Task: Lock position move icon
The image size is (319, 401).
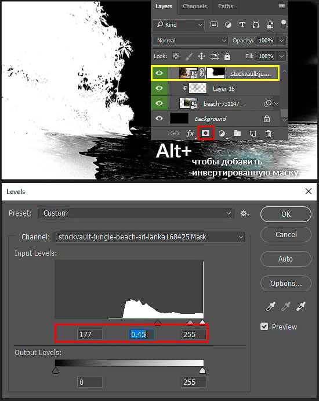Action: 201,56
